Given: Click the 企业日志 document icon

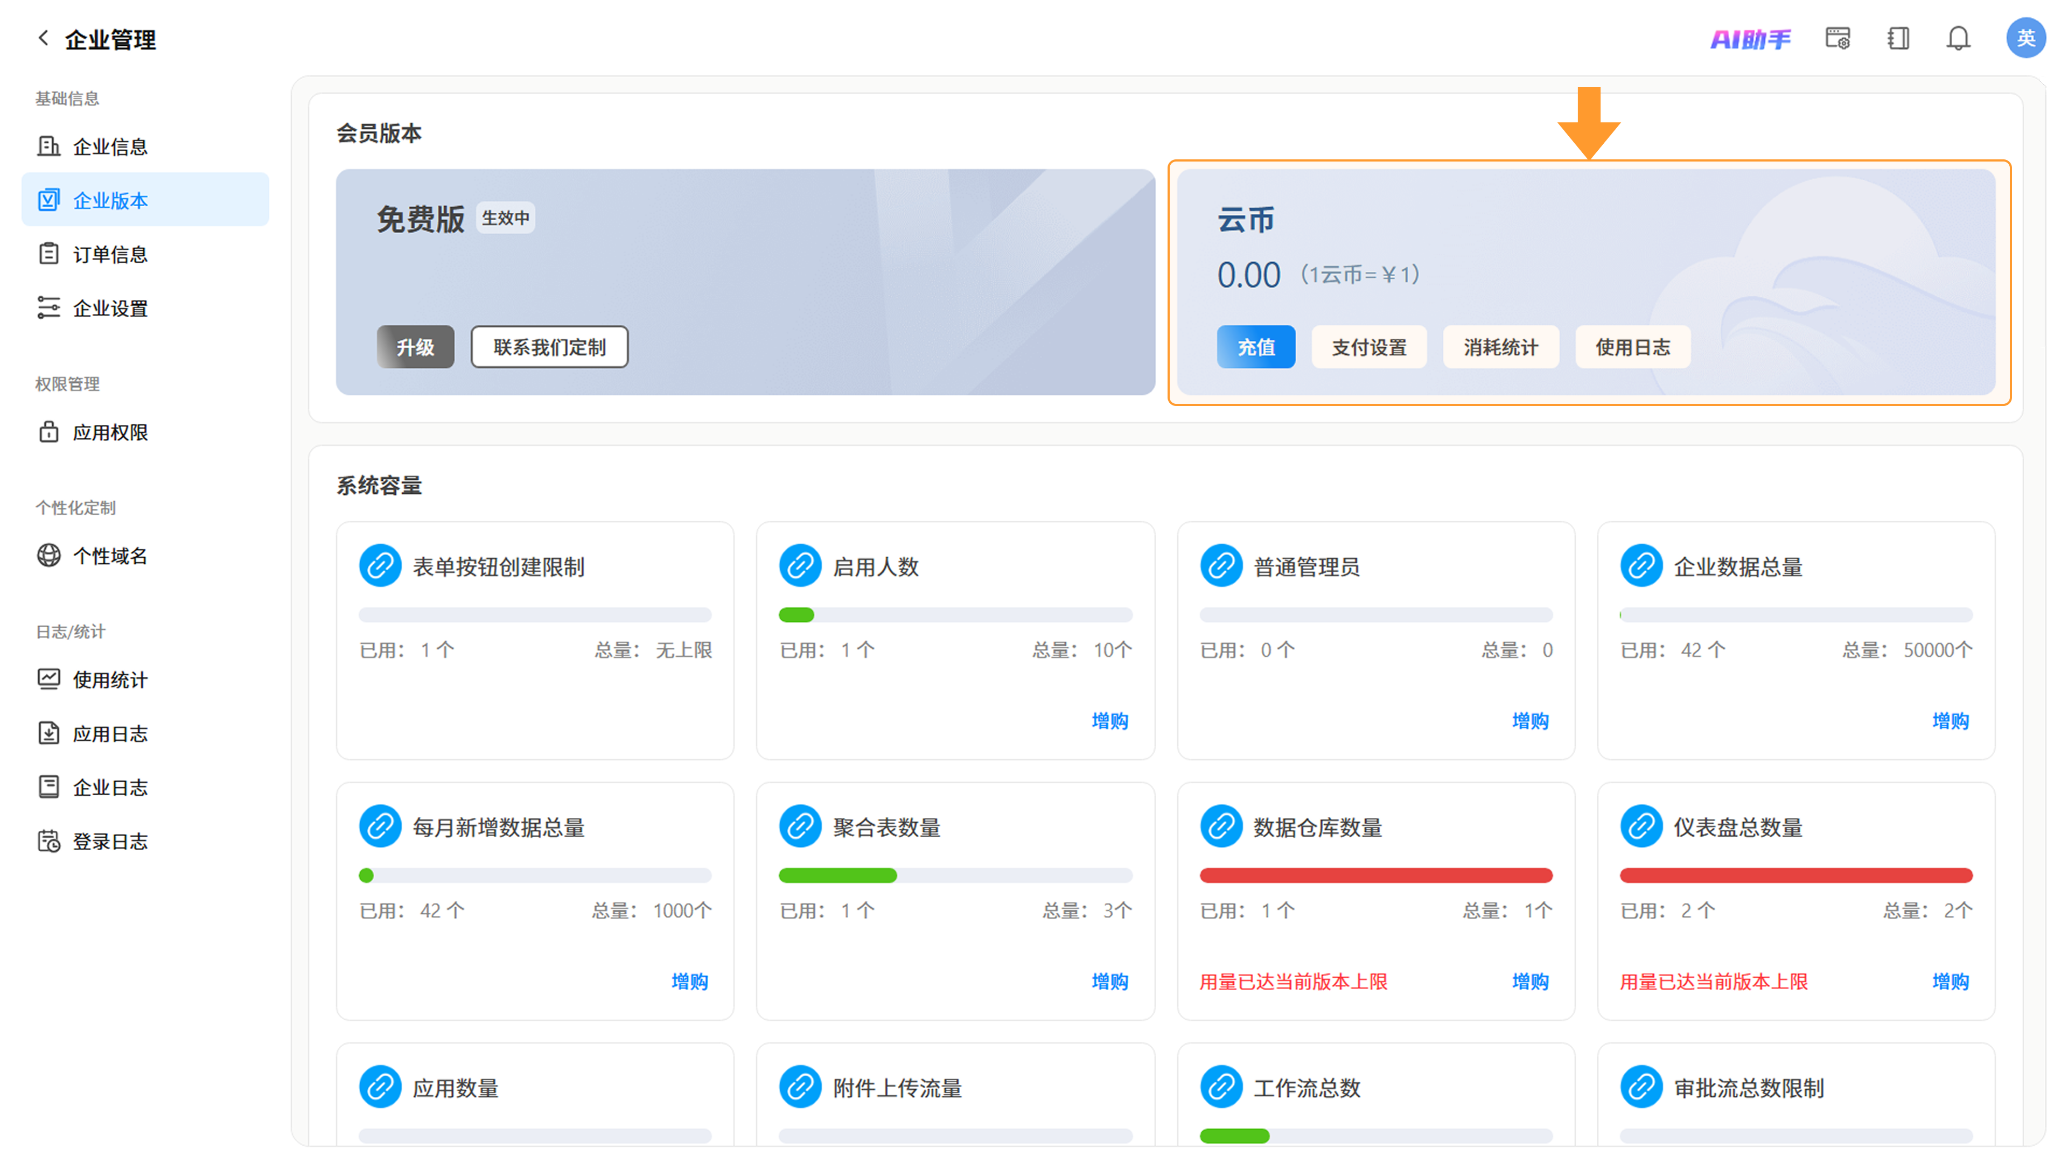Looking at the screenshot, I should tap(49, 787).
